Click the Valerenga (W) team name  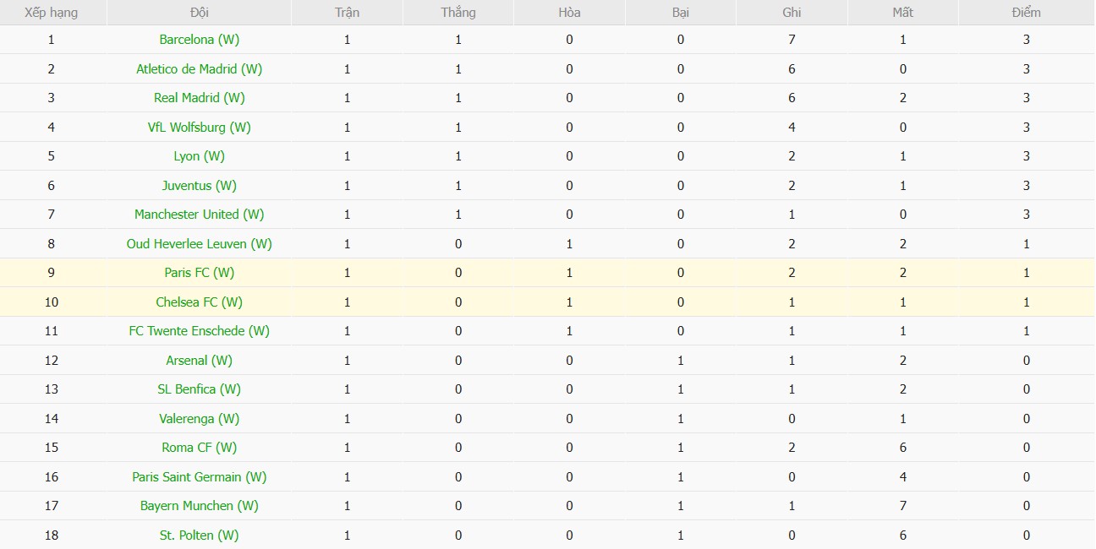[x=199, y=419]
